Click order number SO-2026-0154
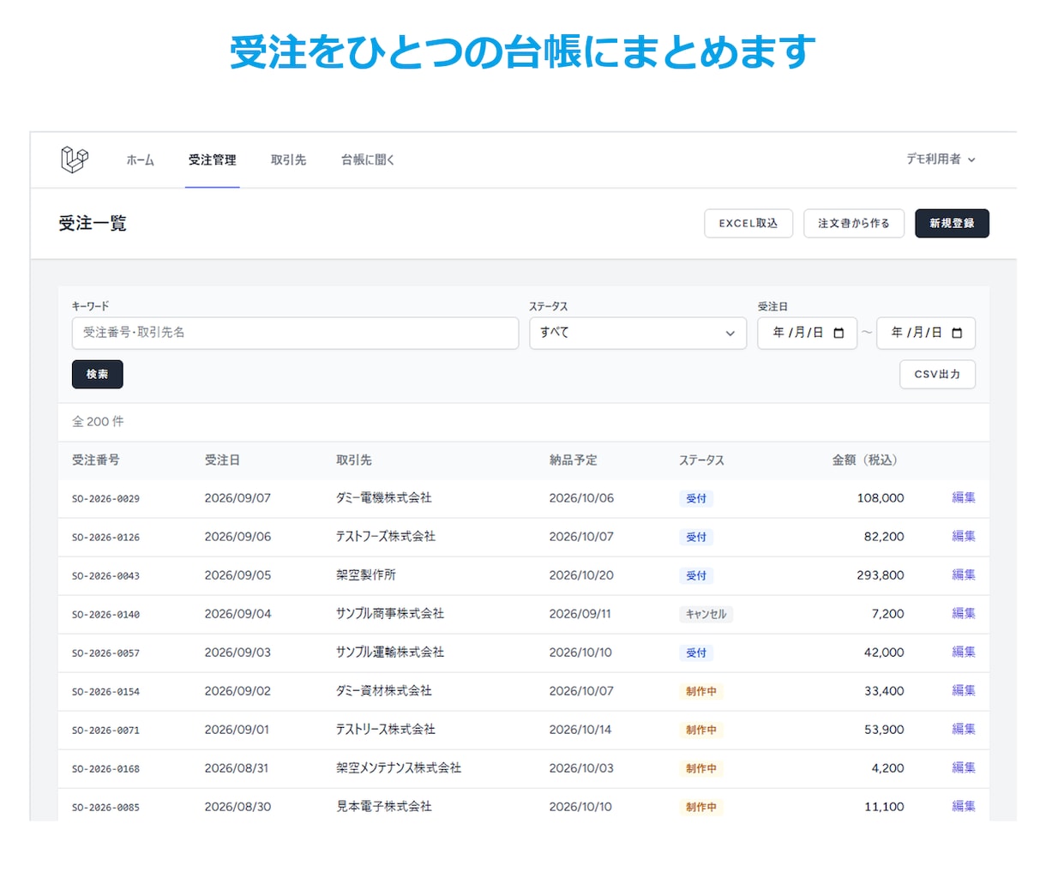The width and height of the screenshot is (1046, 872). point(105,691)
